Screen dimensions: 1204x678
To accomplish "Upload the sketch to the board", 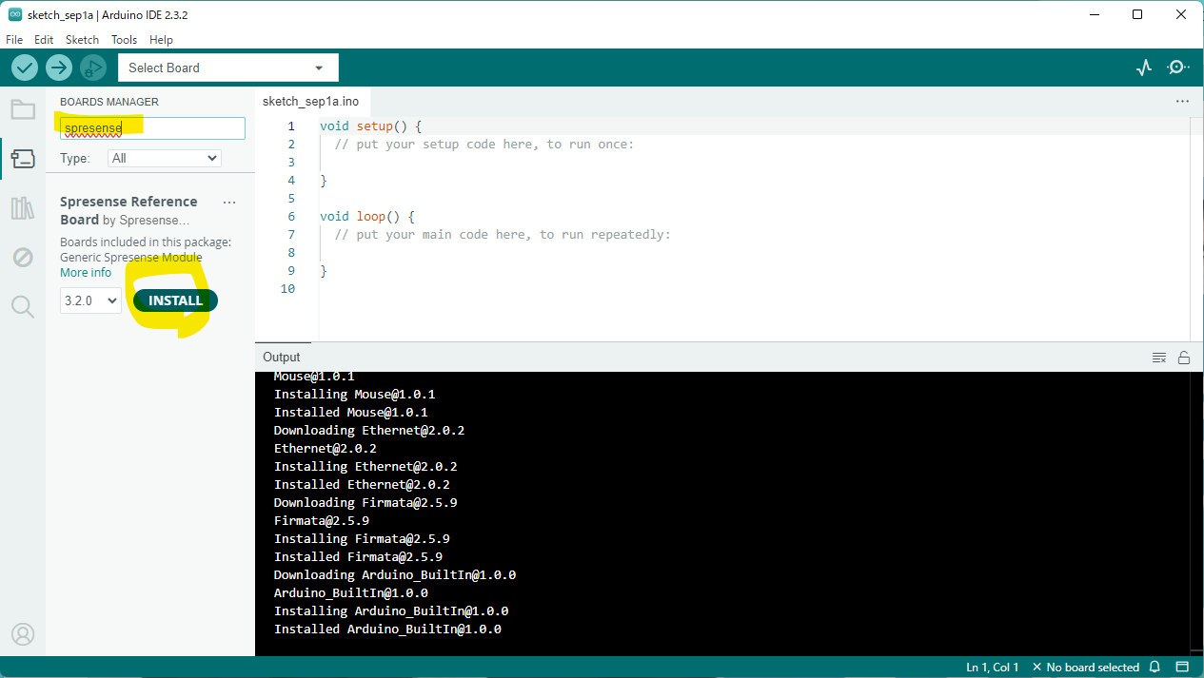I will [58, 68].
